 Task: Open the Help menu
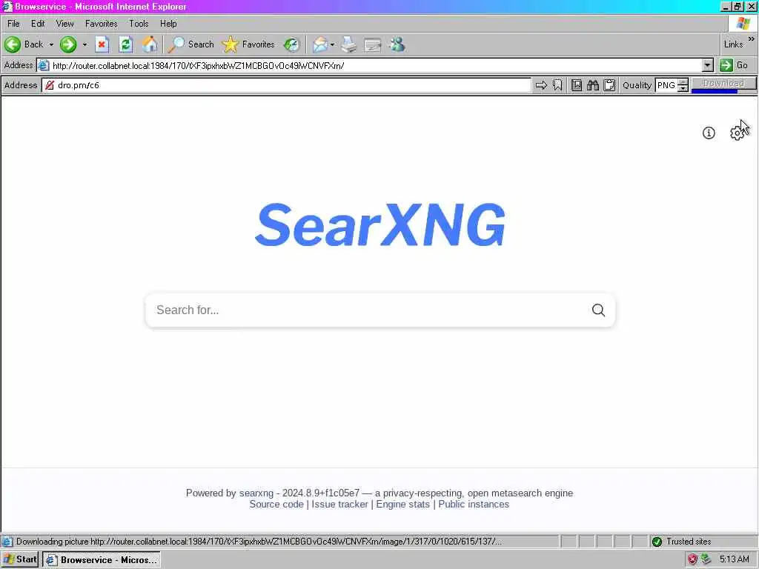point(168,23)
